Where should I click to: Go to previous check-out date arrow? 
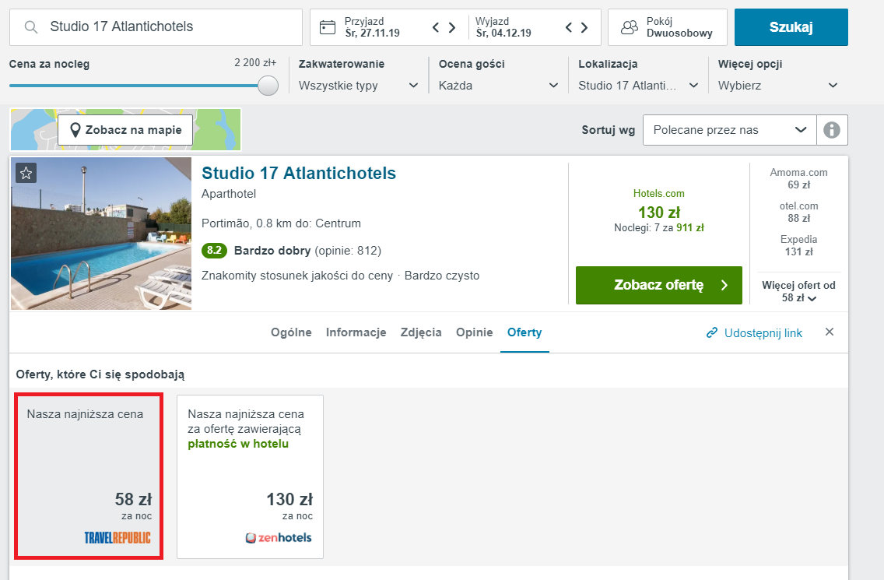[x=568, y=27]
